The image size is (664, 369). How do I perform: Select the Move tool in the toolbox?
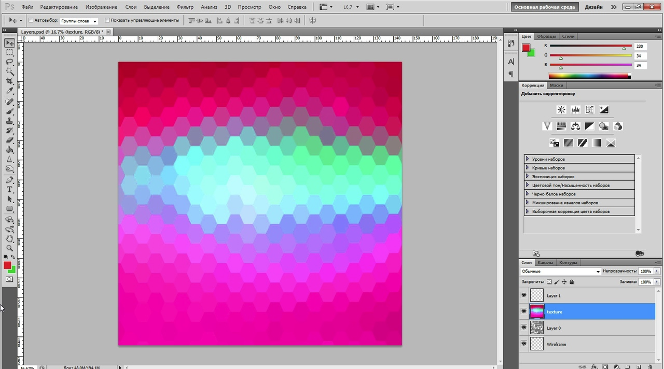(9, 43)
